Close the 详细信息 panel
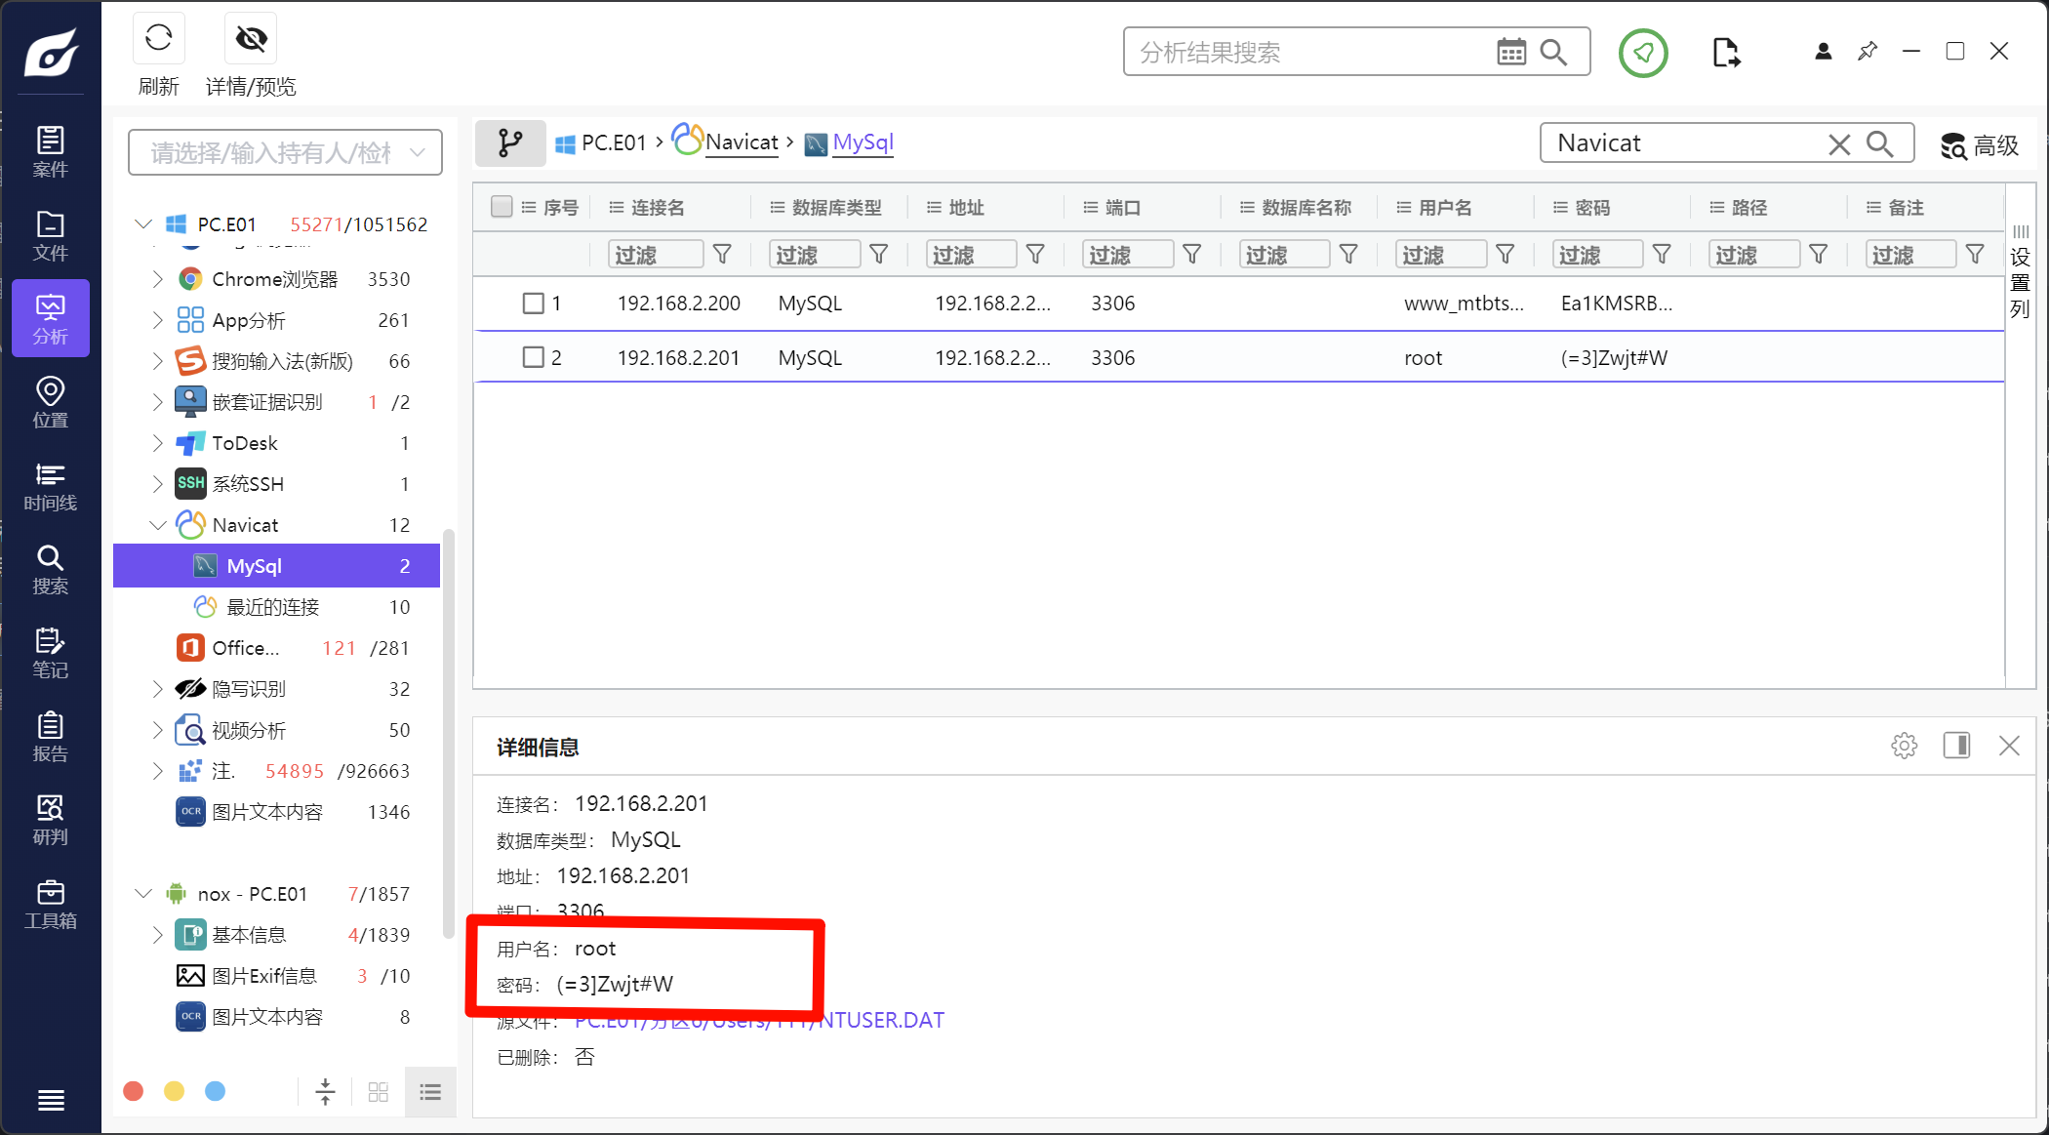The image size is (2049, 1135). coord(2009,746)
